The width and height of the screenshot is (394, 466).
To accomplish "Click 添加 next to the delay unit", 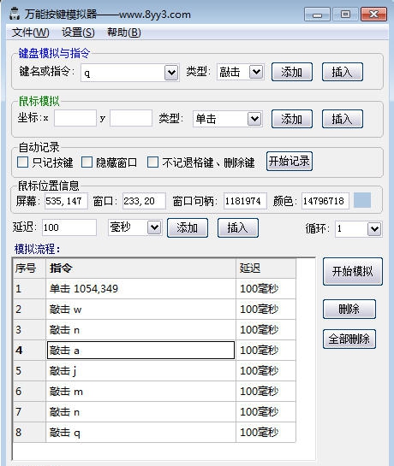I will click(x=188, y=228).
